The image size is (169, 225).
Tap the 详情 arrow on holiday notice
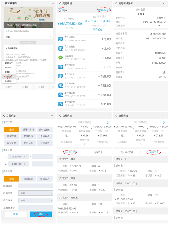click(x=50, y=37)
